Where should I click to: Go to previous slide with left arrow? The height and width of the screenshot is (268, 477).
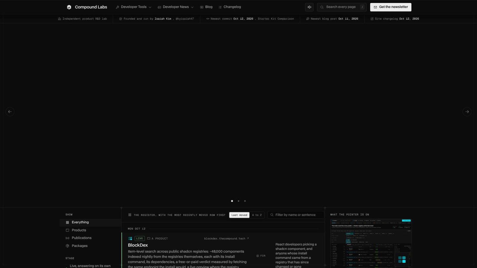pyautogui.click(x=10, y=112)
